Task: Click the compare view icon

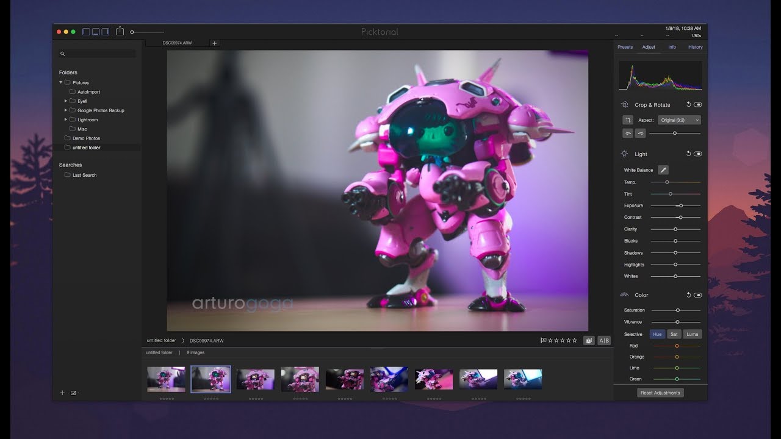Action: click(589, 341)
